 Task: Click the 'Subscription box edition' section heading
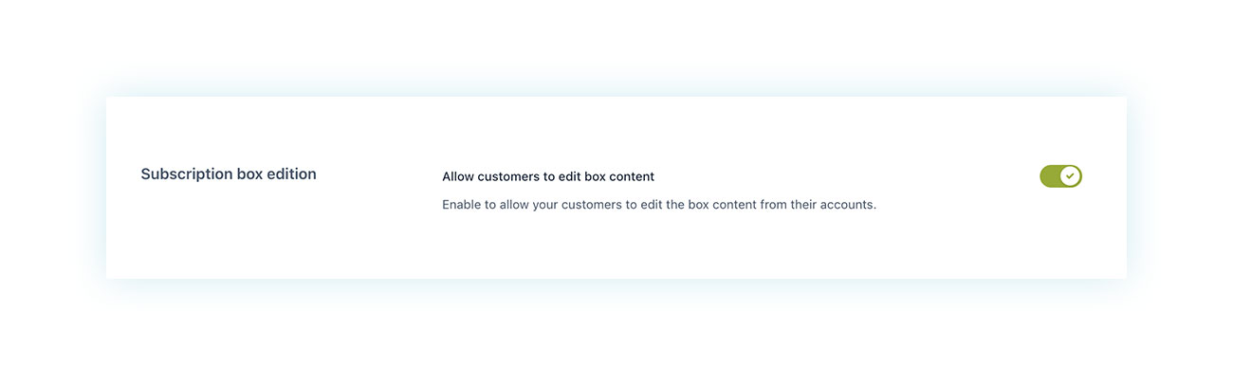click(229, 174)
